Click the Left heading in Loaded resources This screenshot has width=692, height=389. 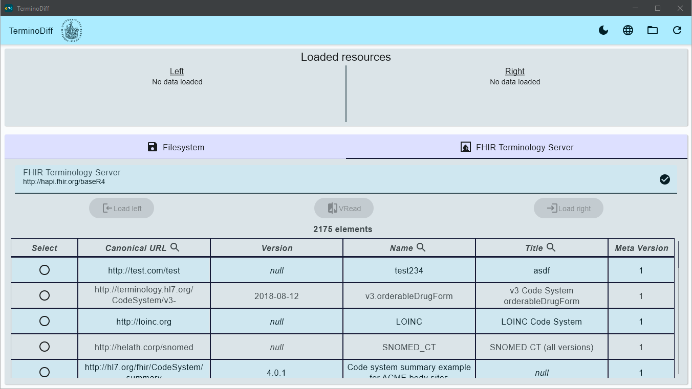point(177,71)
